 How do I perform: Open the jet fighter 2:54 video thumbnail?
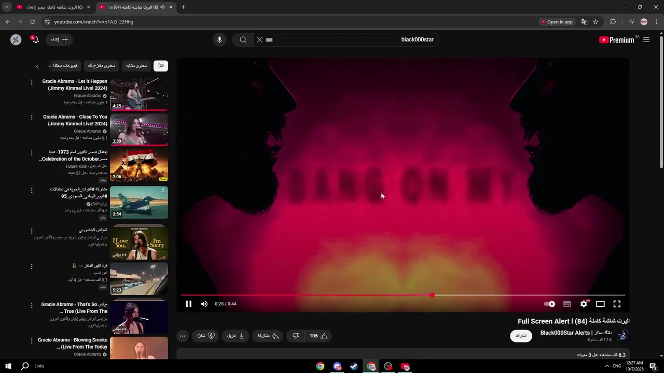click(139, 203)
